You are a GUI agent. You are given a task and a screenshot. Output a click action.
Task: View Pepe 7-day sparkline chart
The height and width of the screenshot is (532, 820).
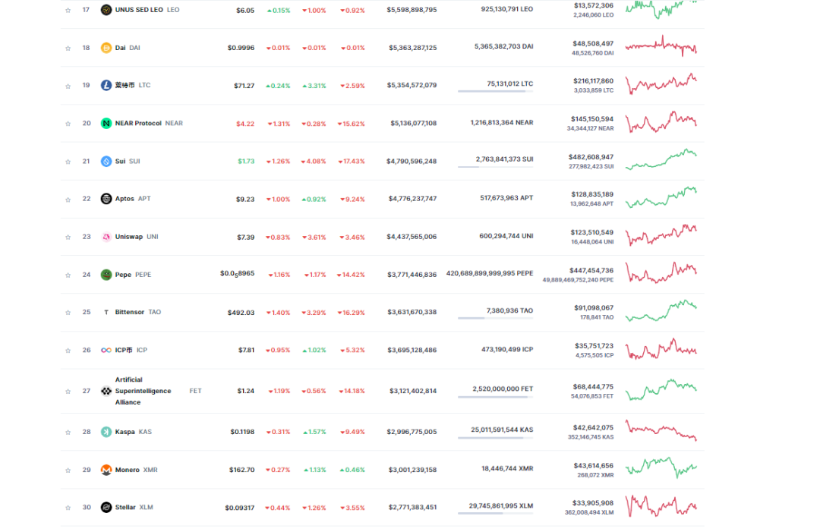(x=661, y=272)
